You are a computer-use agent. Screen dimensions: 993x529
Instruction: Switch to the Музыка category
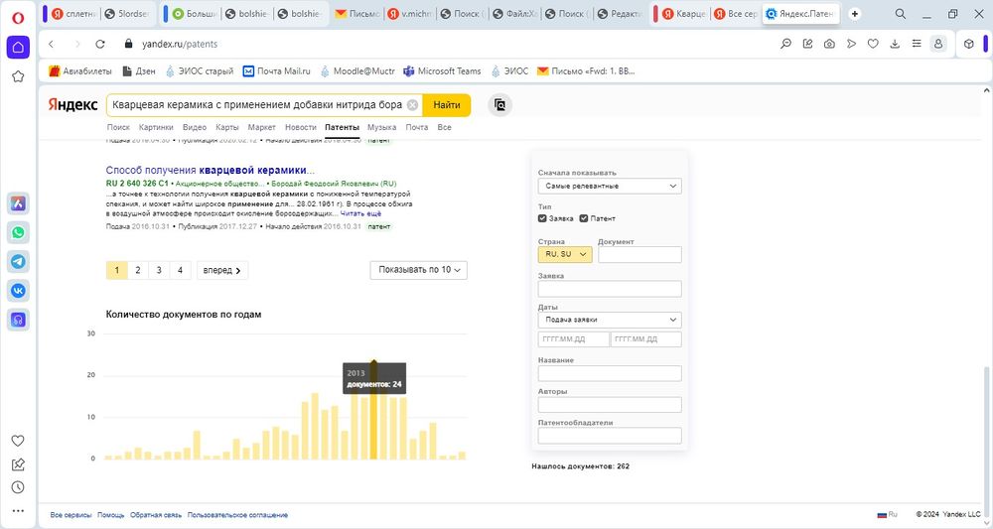pyautogui.click(x=382, y=127)
